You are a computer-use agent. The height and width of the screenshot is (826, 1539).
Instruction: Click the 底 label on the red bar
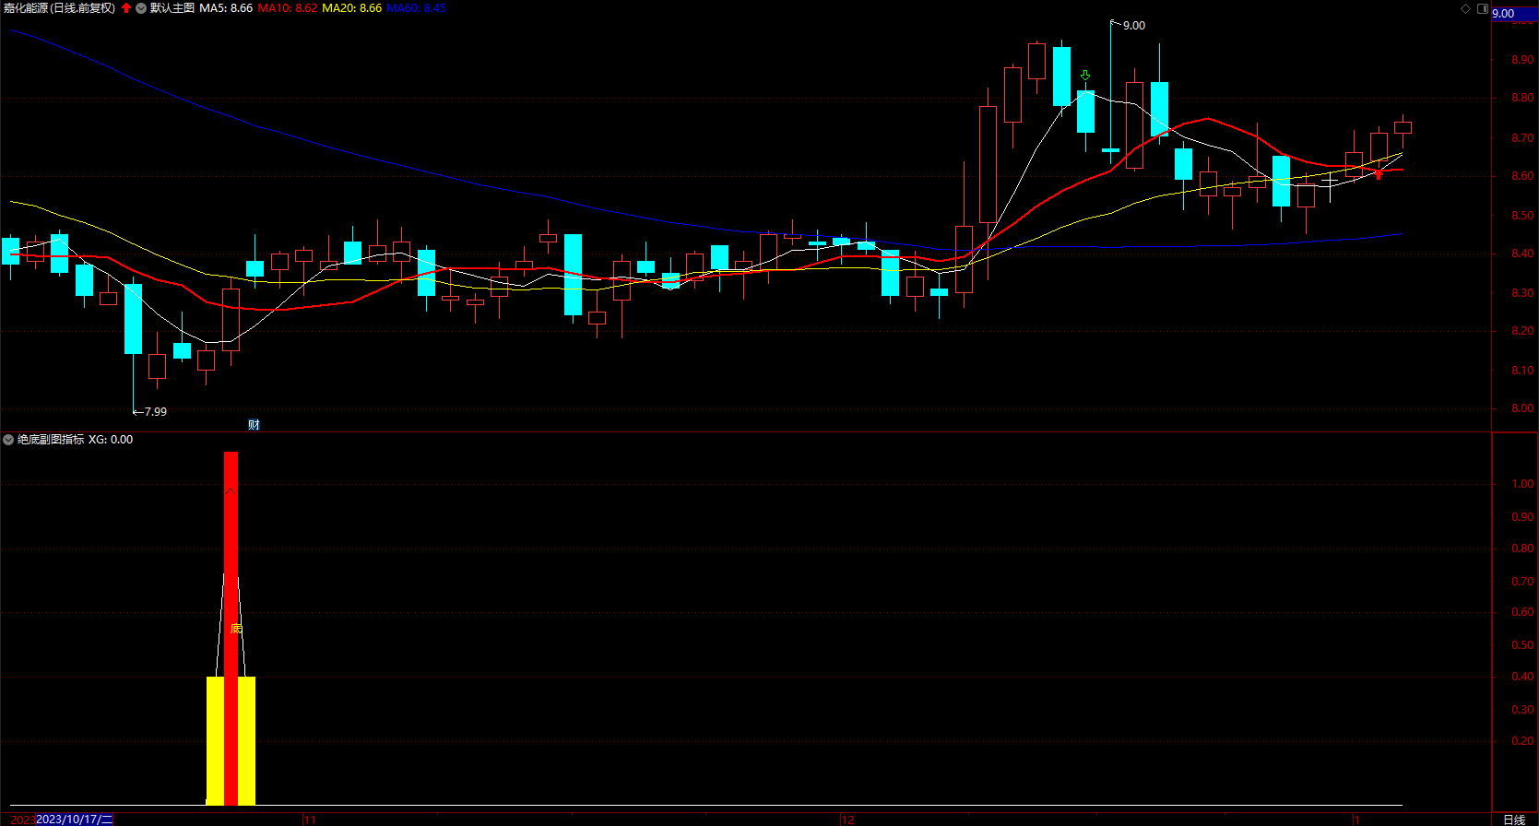(x=235, y=629)
